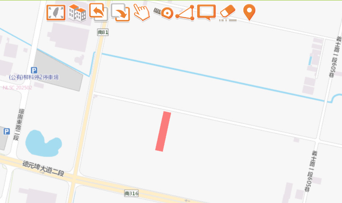The width and height of the screenshot is (342, 203).
Task: Click the 南81 road shield label
Action: (x=103, y=32)
